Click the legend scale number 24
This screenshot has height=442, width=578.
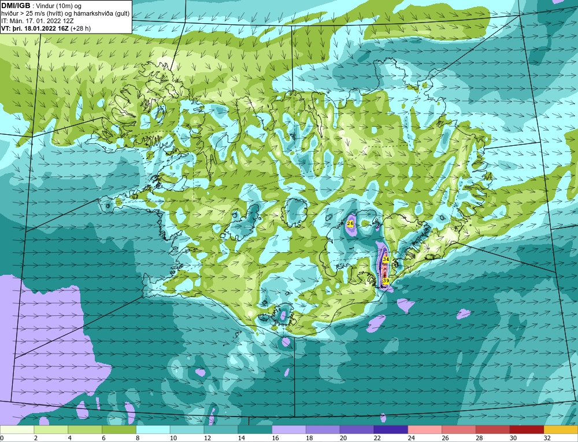(412, 438)
